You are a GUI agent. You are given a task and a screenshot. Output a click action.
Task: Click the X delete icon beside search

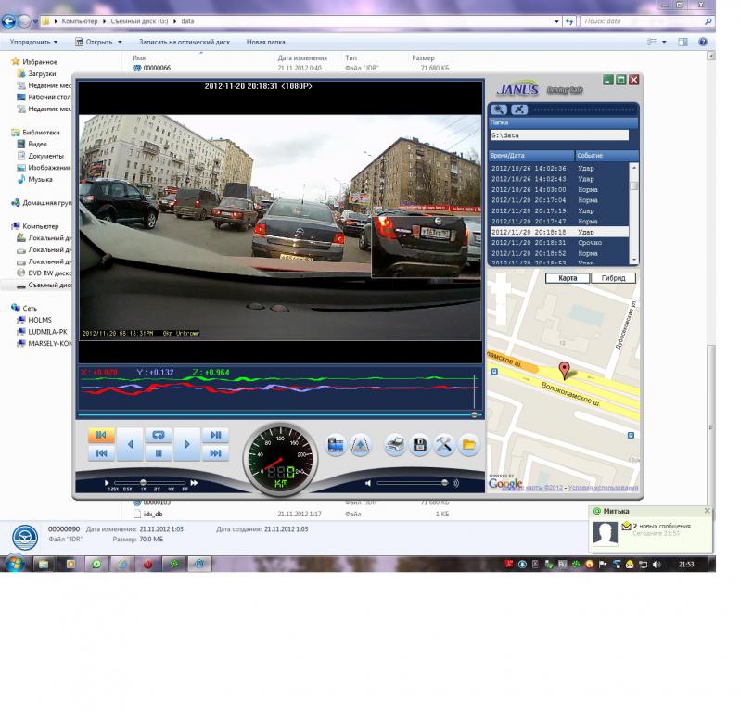[x=519, y=110]
